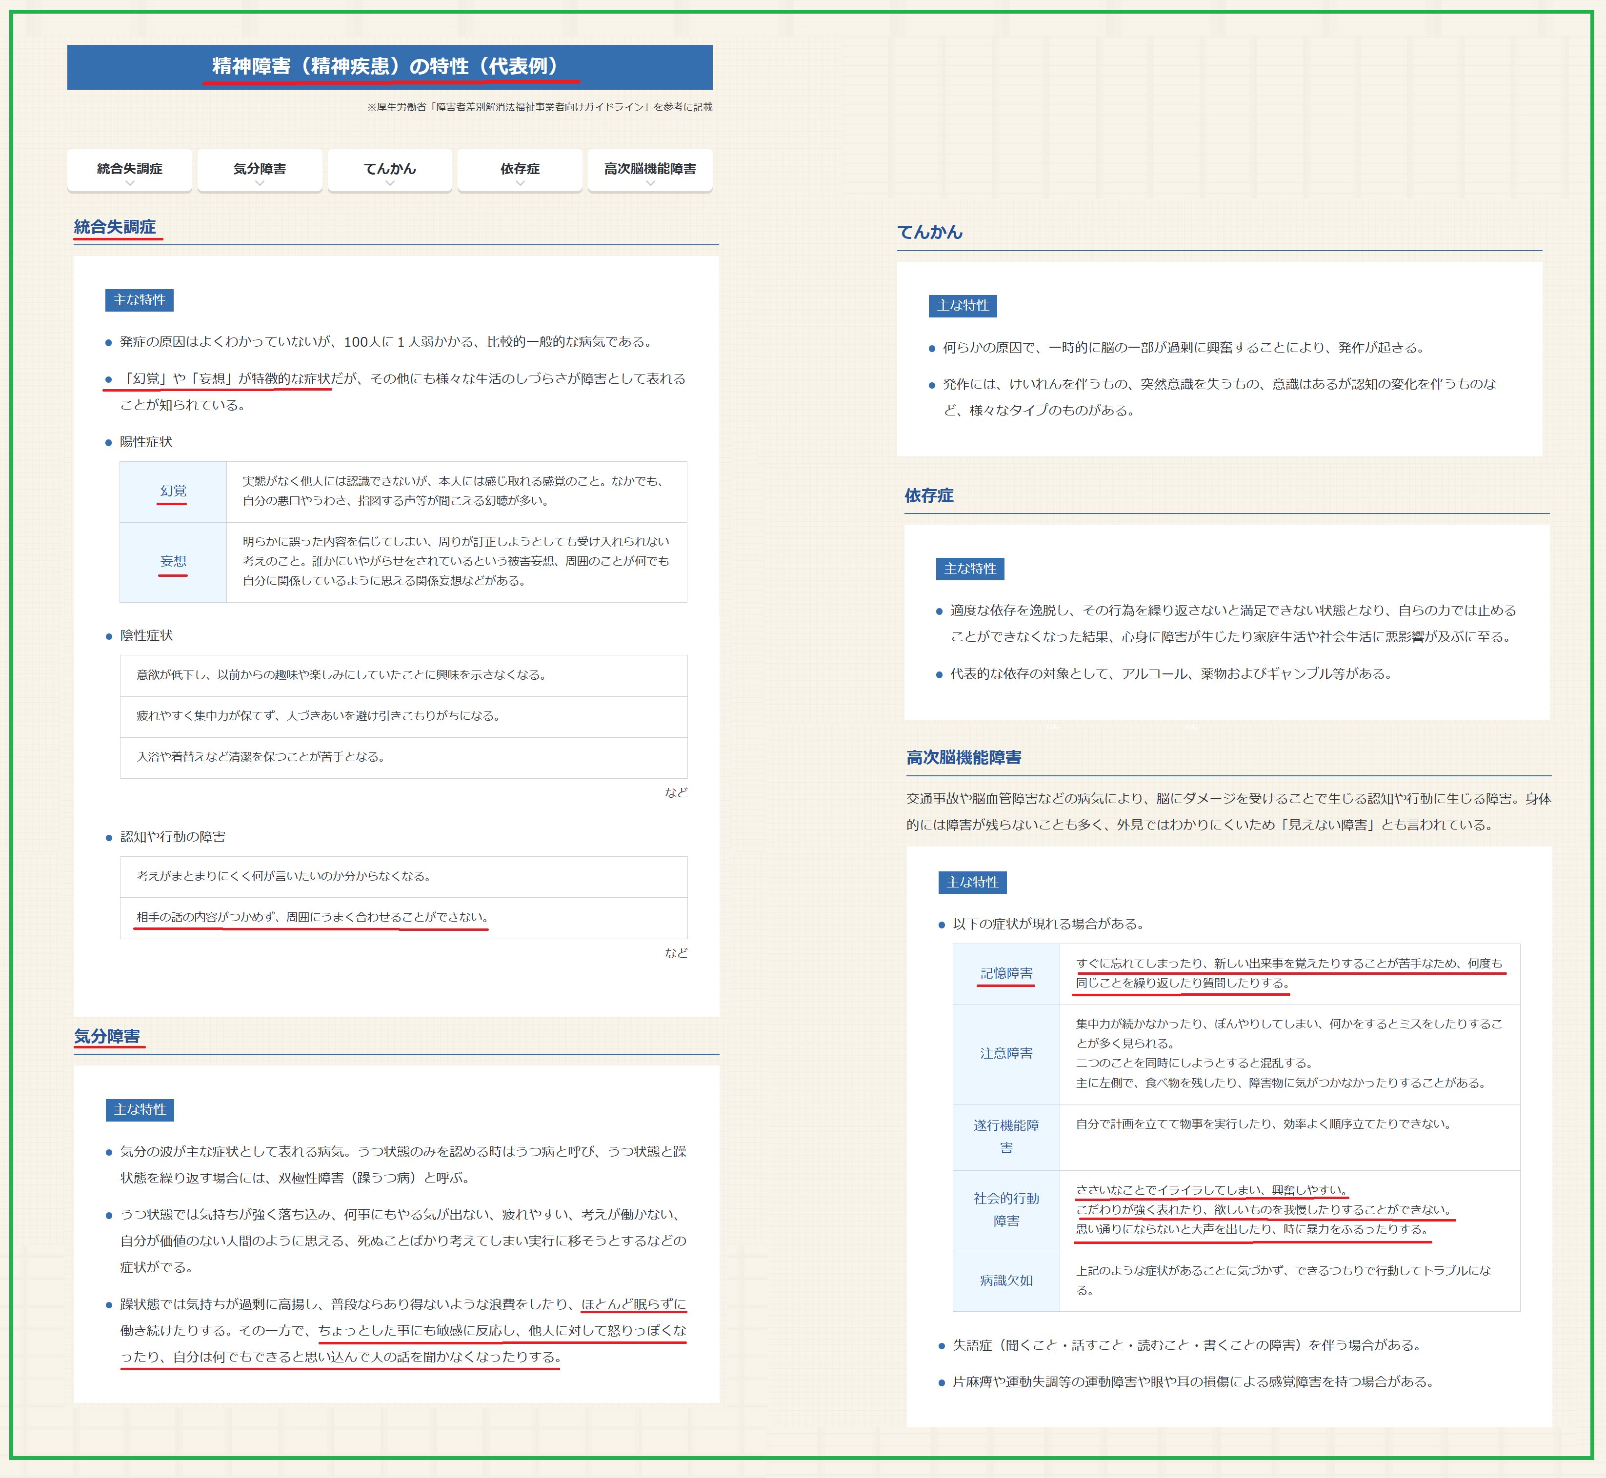Click the 病識欠如 table header cell

coord(1006,1281)
